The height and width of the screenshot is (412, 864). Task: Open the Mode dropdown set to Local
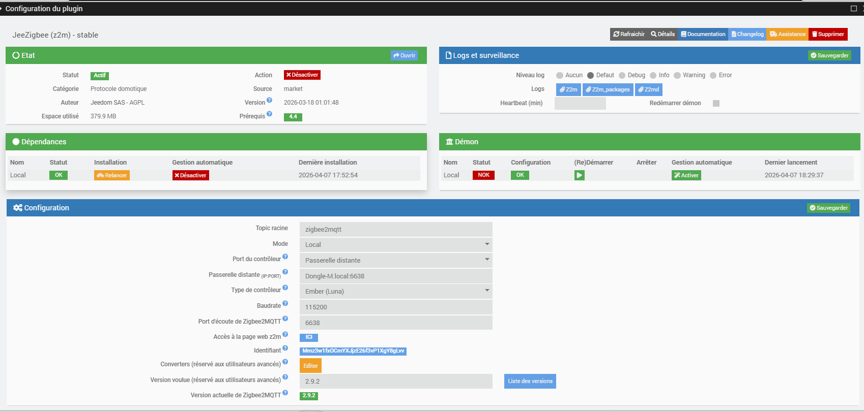(396, 244)
